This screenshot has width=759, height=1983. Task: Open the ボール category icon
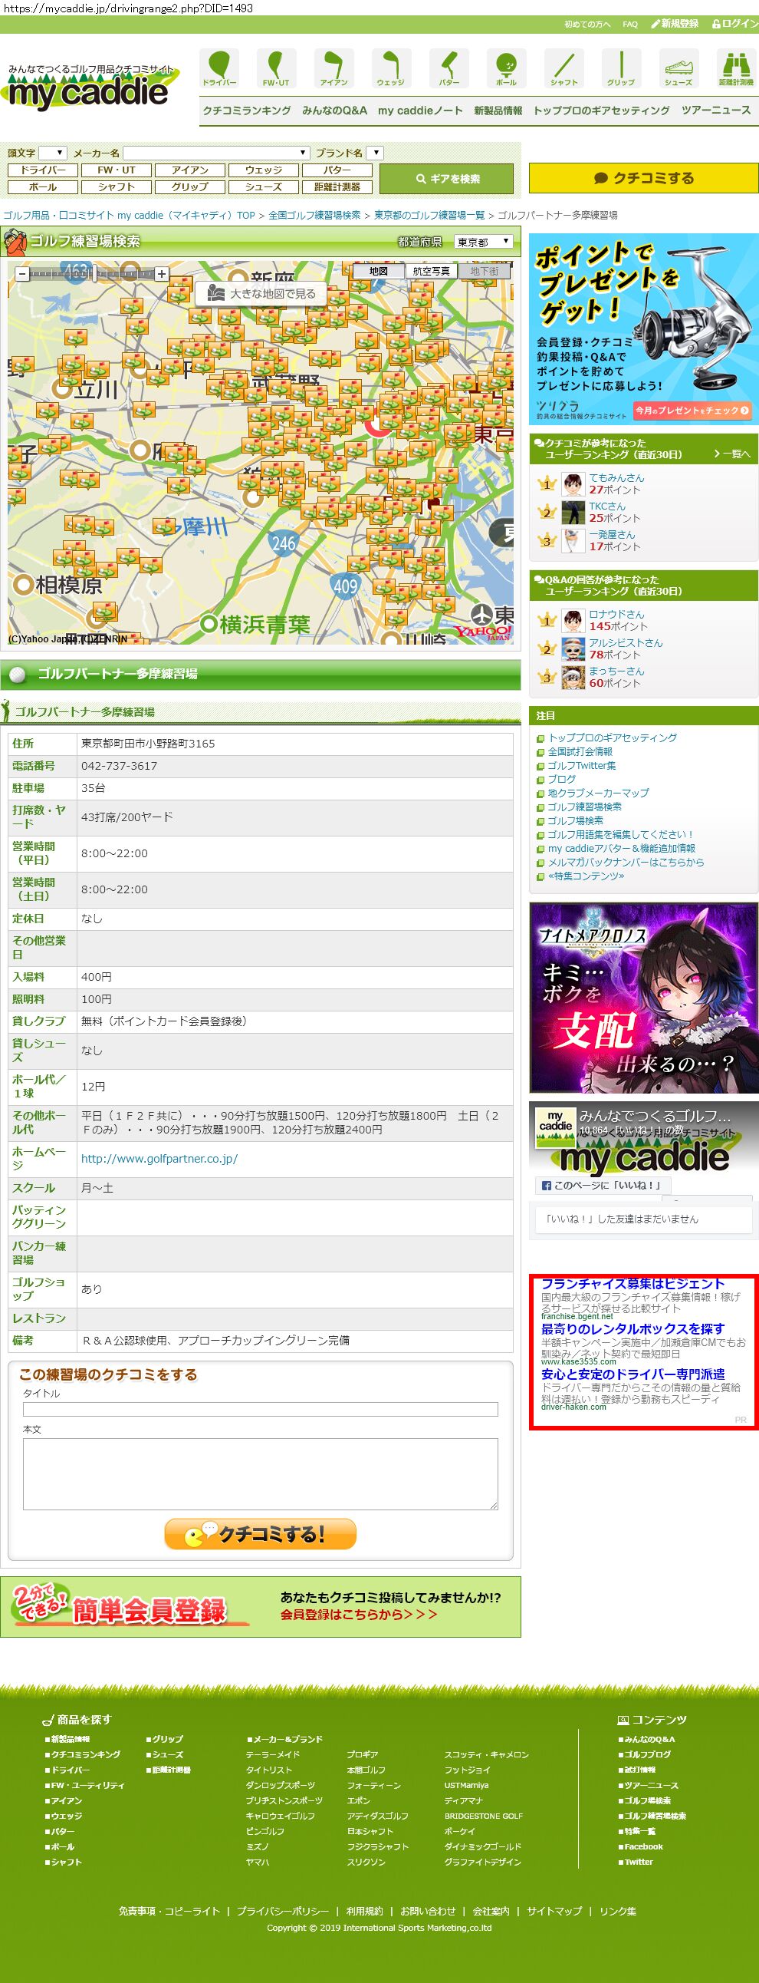pyautogui.click(x=506, y=68)
